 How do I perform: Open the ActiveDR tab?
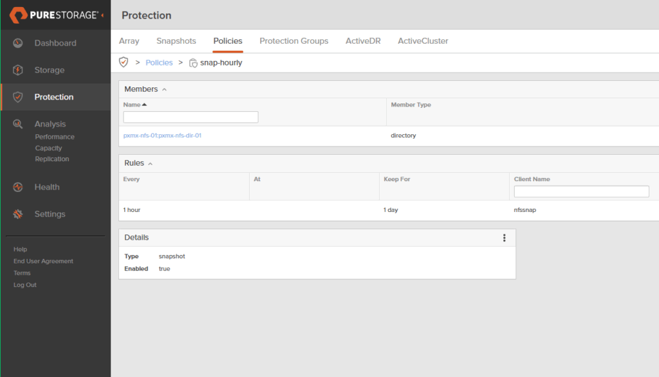point(363,41)
